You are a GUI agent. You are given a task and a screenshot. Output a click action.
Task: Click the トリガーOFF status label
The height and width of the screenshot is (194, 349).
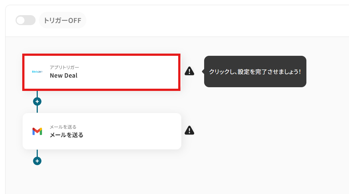pos(63,20)
